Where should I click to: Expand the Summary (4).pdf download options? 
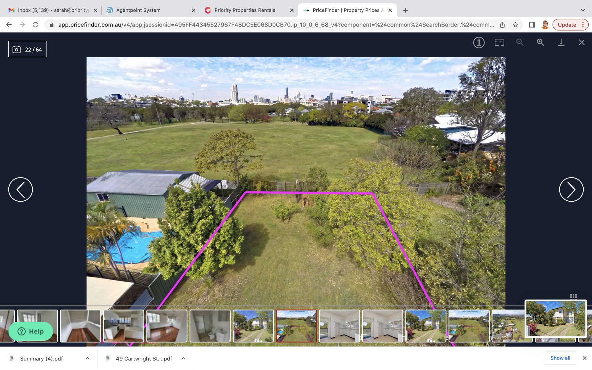pos(88,358)
